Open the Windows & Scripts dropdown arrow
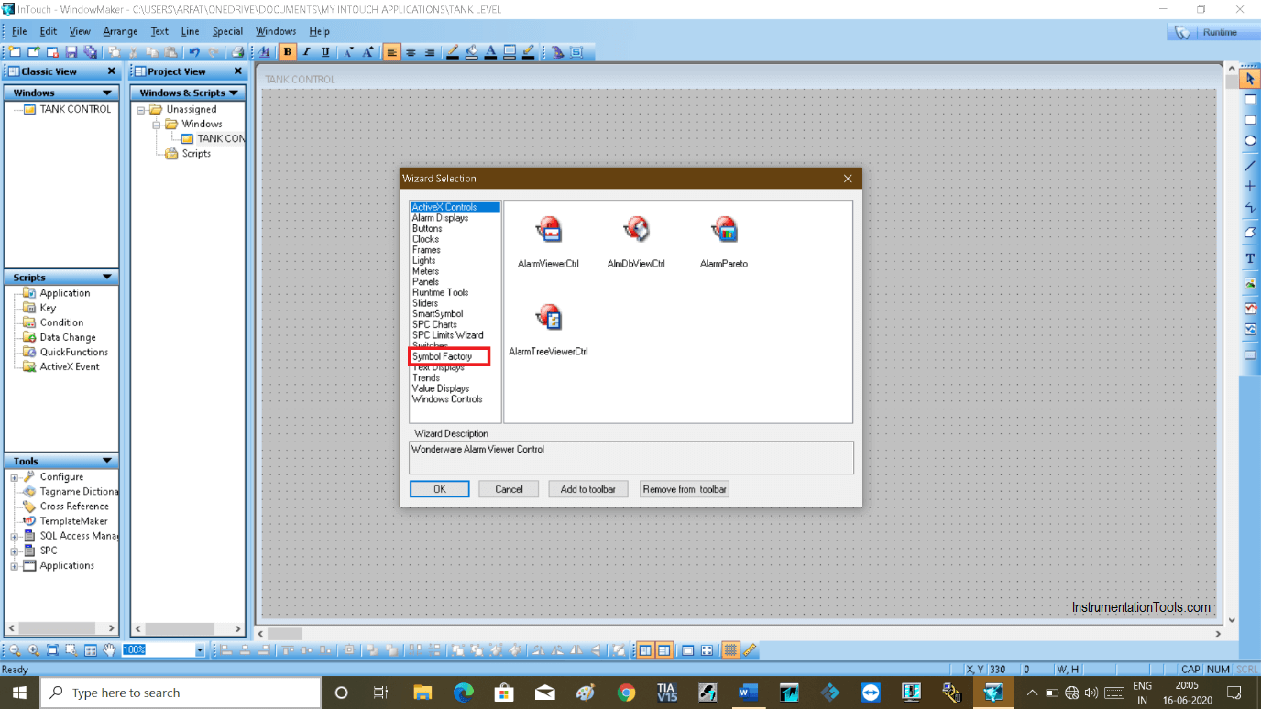 pos(234,93)
